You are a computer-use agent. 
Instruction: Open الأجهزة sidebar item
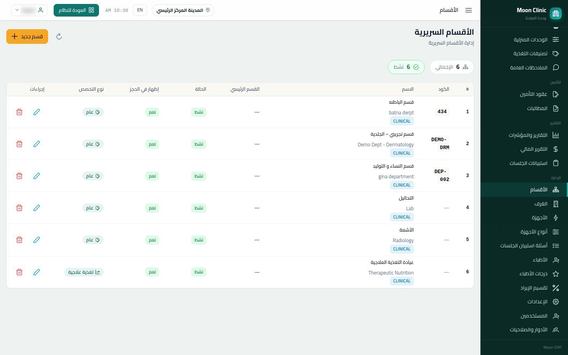click(x=524, y=218)
